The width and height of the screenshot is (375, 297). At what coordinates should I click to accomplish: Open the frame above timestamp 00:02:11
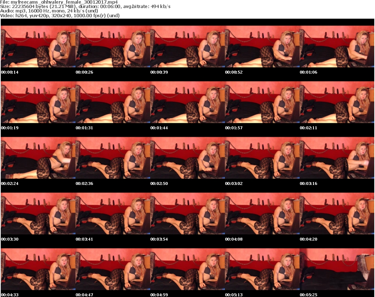coord(337,102)
